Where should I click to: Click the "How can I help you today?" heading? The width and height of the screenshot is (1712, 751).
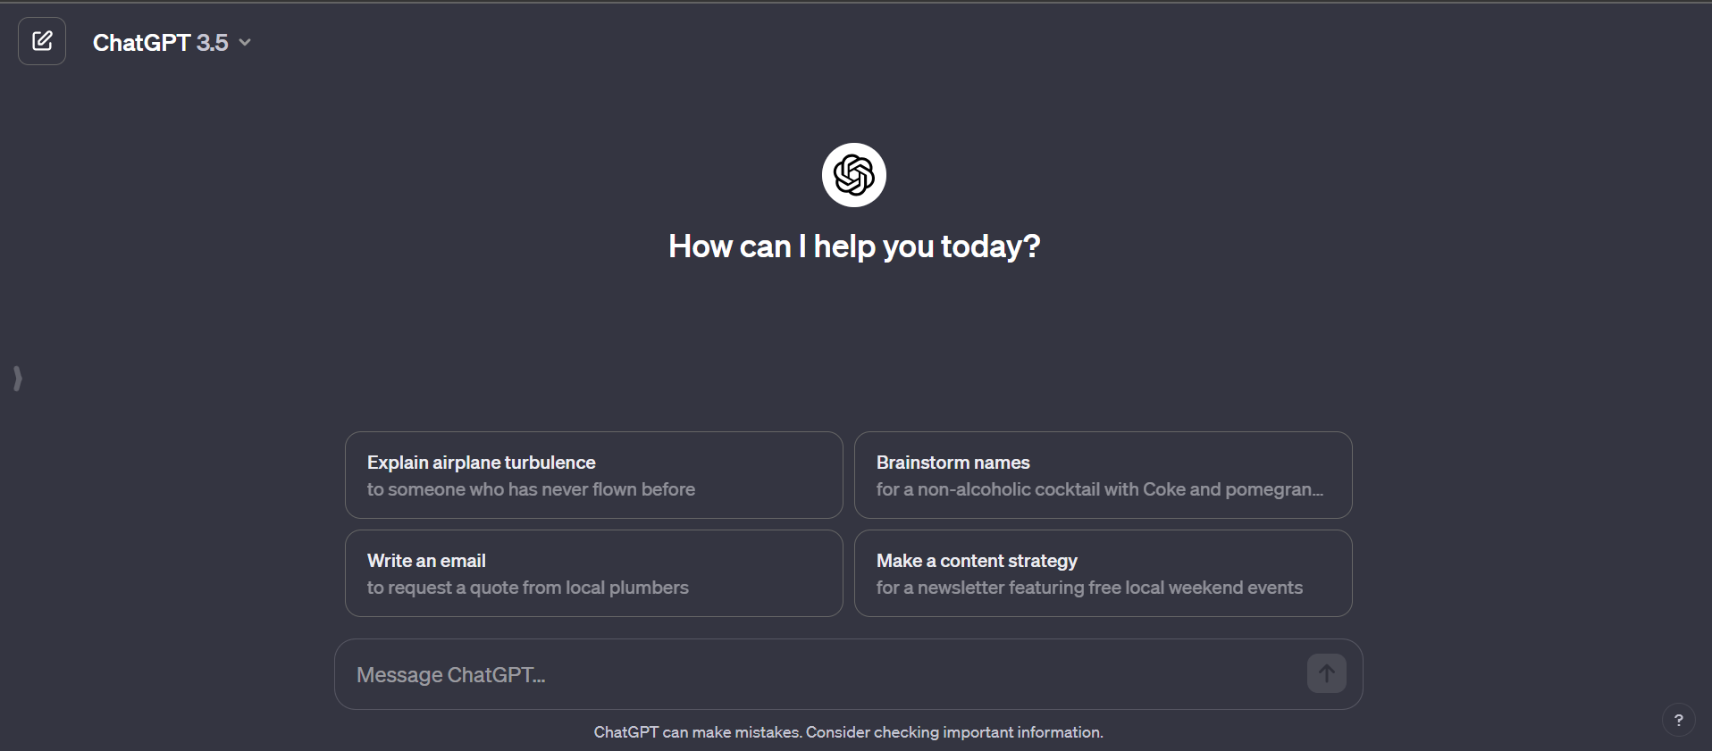point(854,246)
